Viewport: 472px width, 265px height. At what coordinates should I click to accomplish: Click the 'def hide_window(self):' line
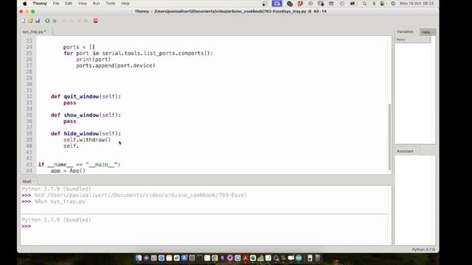[86, 134]
